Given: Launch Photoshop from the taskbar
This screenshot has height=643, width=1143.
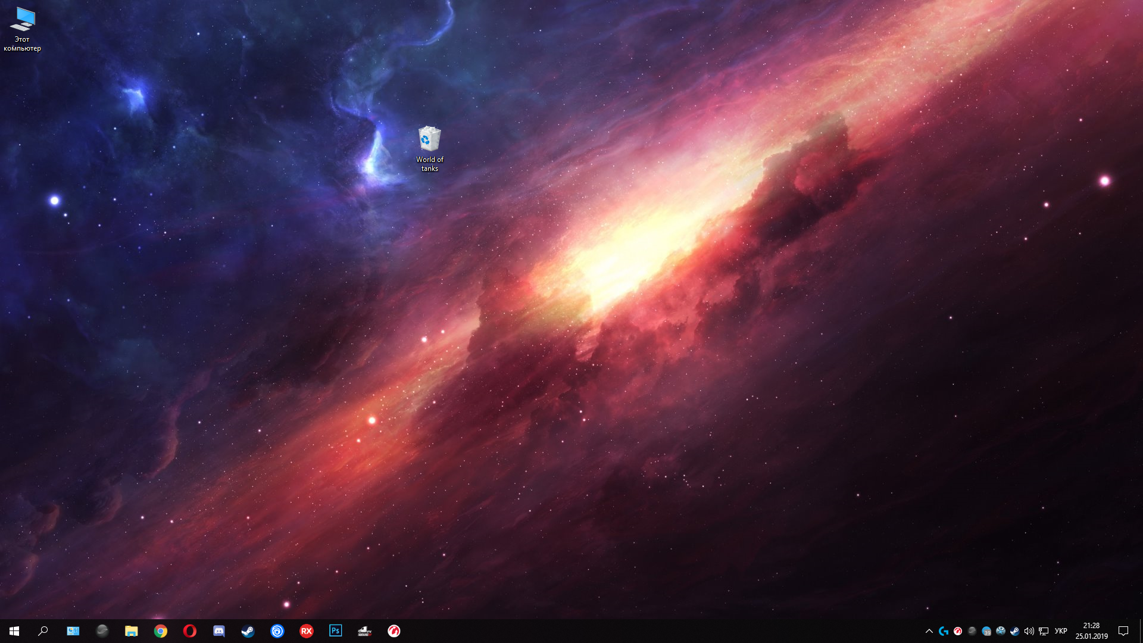Looking at the screenshot, I should [x=335, y=631].
